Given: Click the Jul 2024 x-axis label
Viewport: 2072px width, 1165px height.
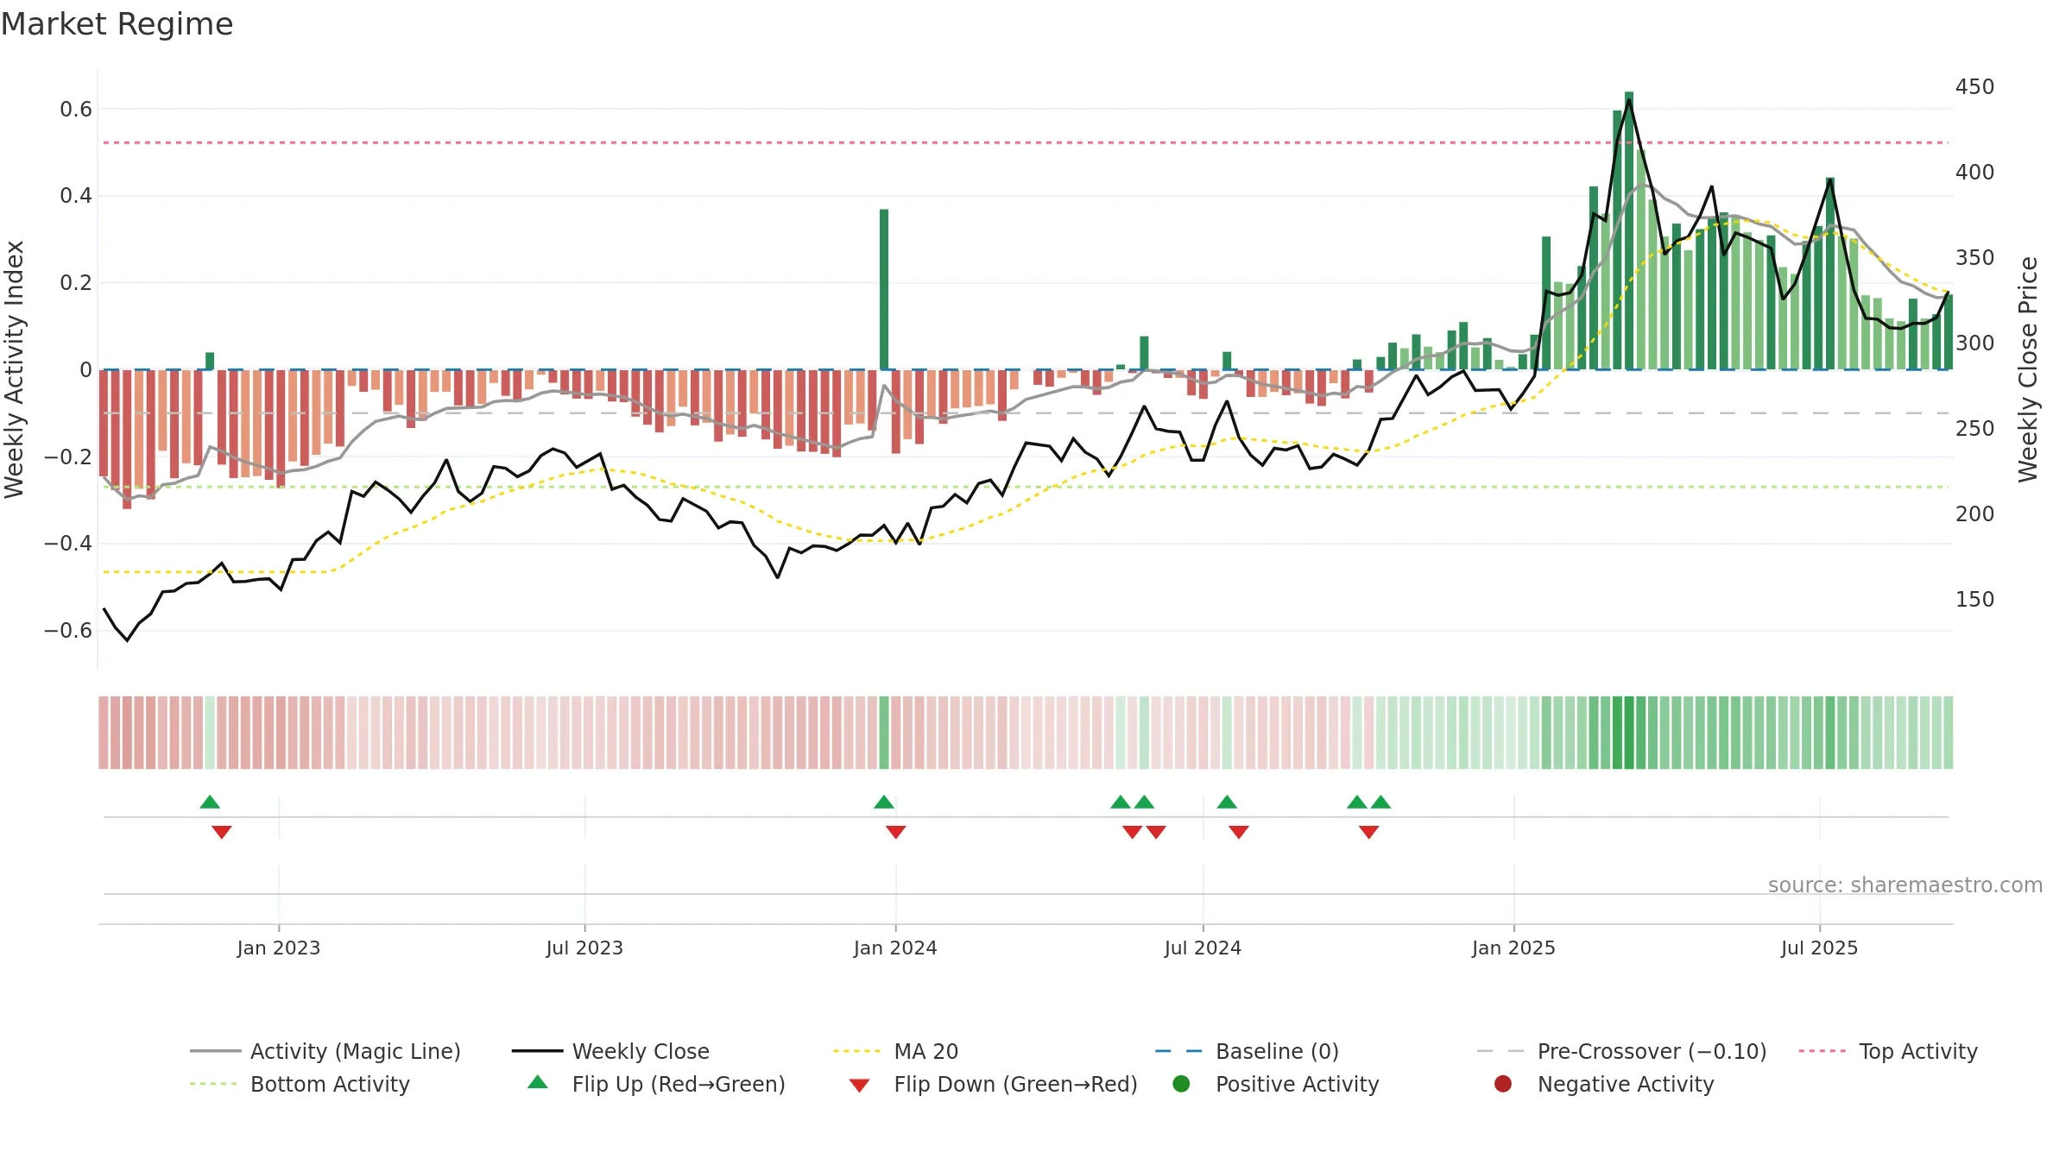Looking at the screenshot, I should coord(1203,948).
